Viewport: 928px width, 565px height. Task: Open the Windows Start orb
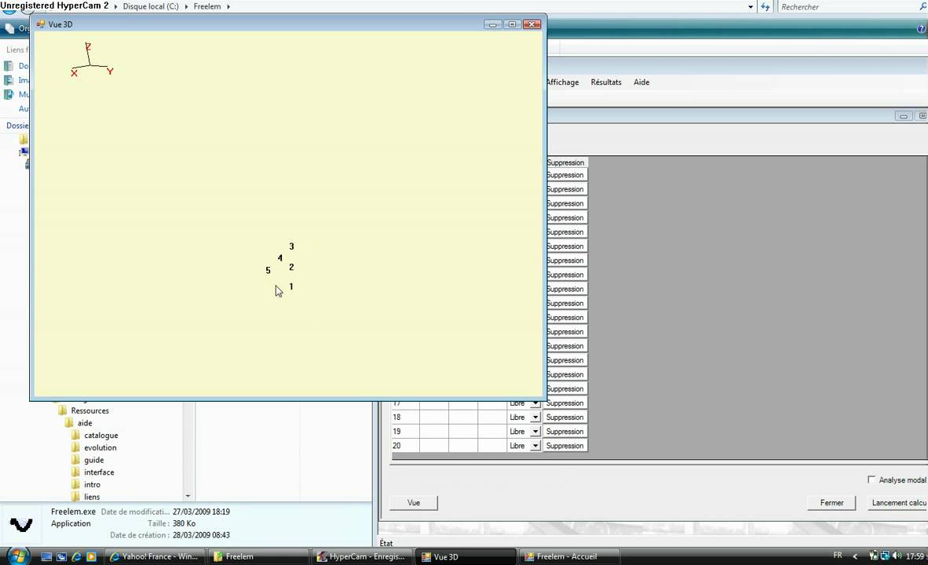(x=17, y=556)
